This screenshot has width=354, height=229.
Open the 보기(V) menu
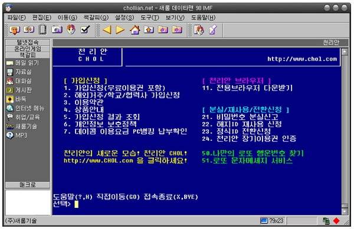175,17
